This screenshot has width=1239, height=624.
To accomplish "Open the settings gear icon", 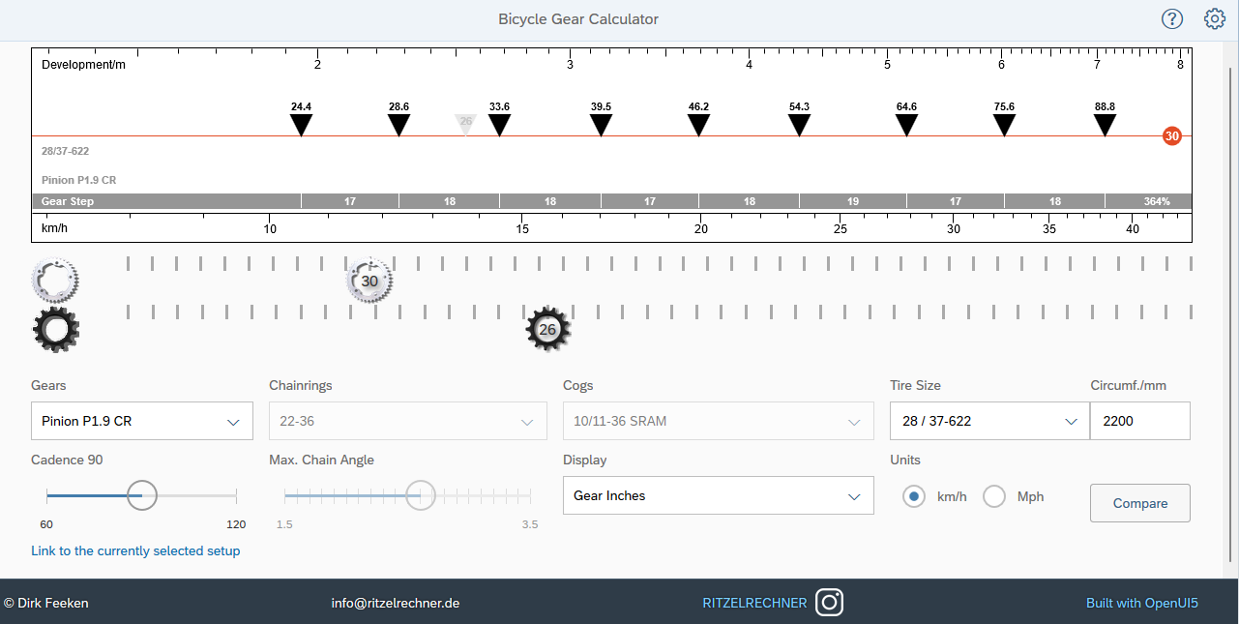I will [1215, 19].
